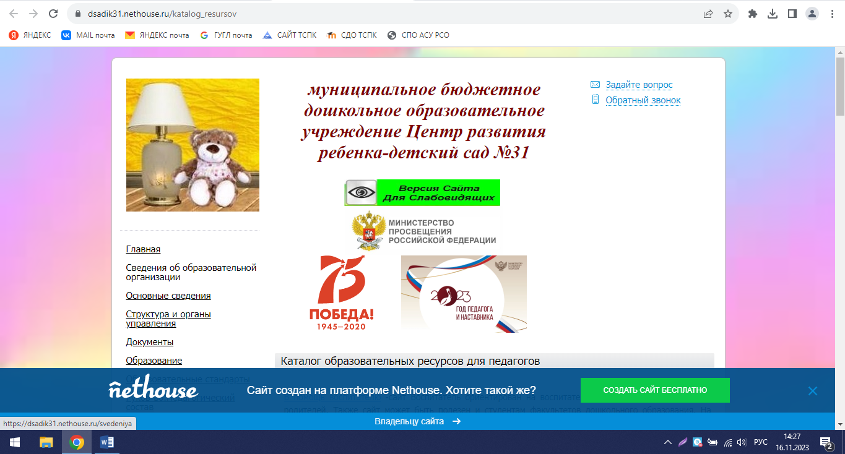This screenshot has height=454, width=845.
Task: Open Chrome downloads icon
Action: tap(772, 14)
